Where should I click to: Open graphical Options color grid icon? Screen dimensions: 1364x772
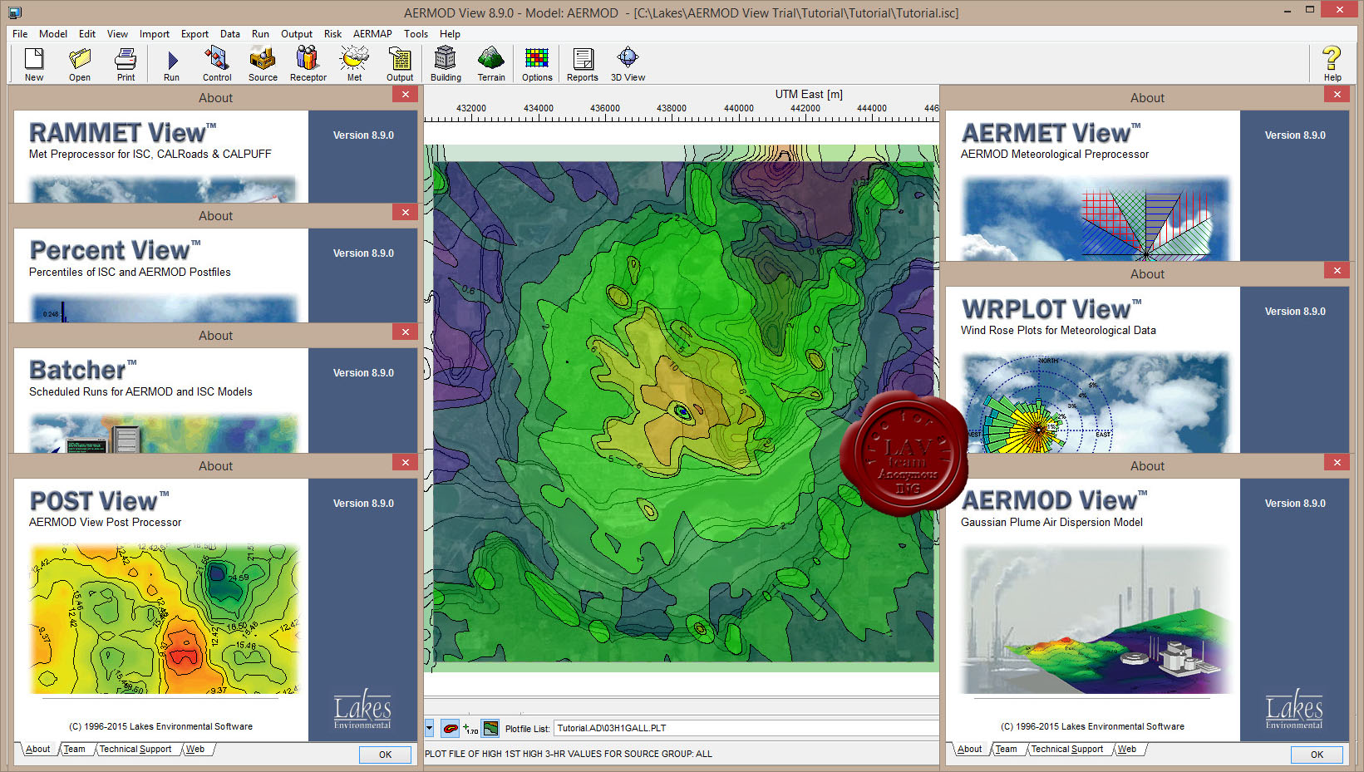(537, 64)
